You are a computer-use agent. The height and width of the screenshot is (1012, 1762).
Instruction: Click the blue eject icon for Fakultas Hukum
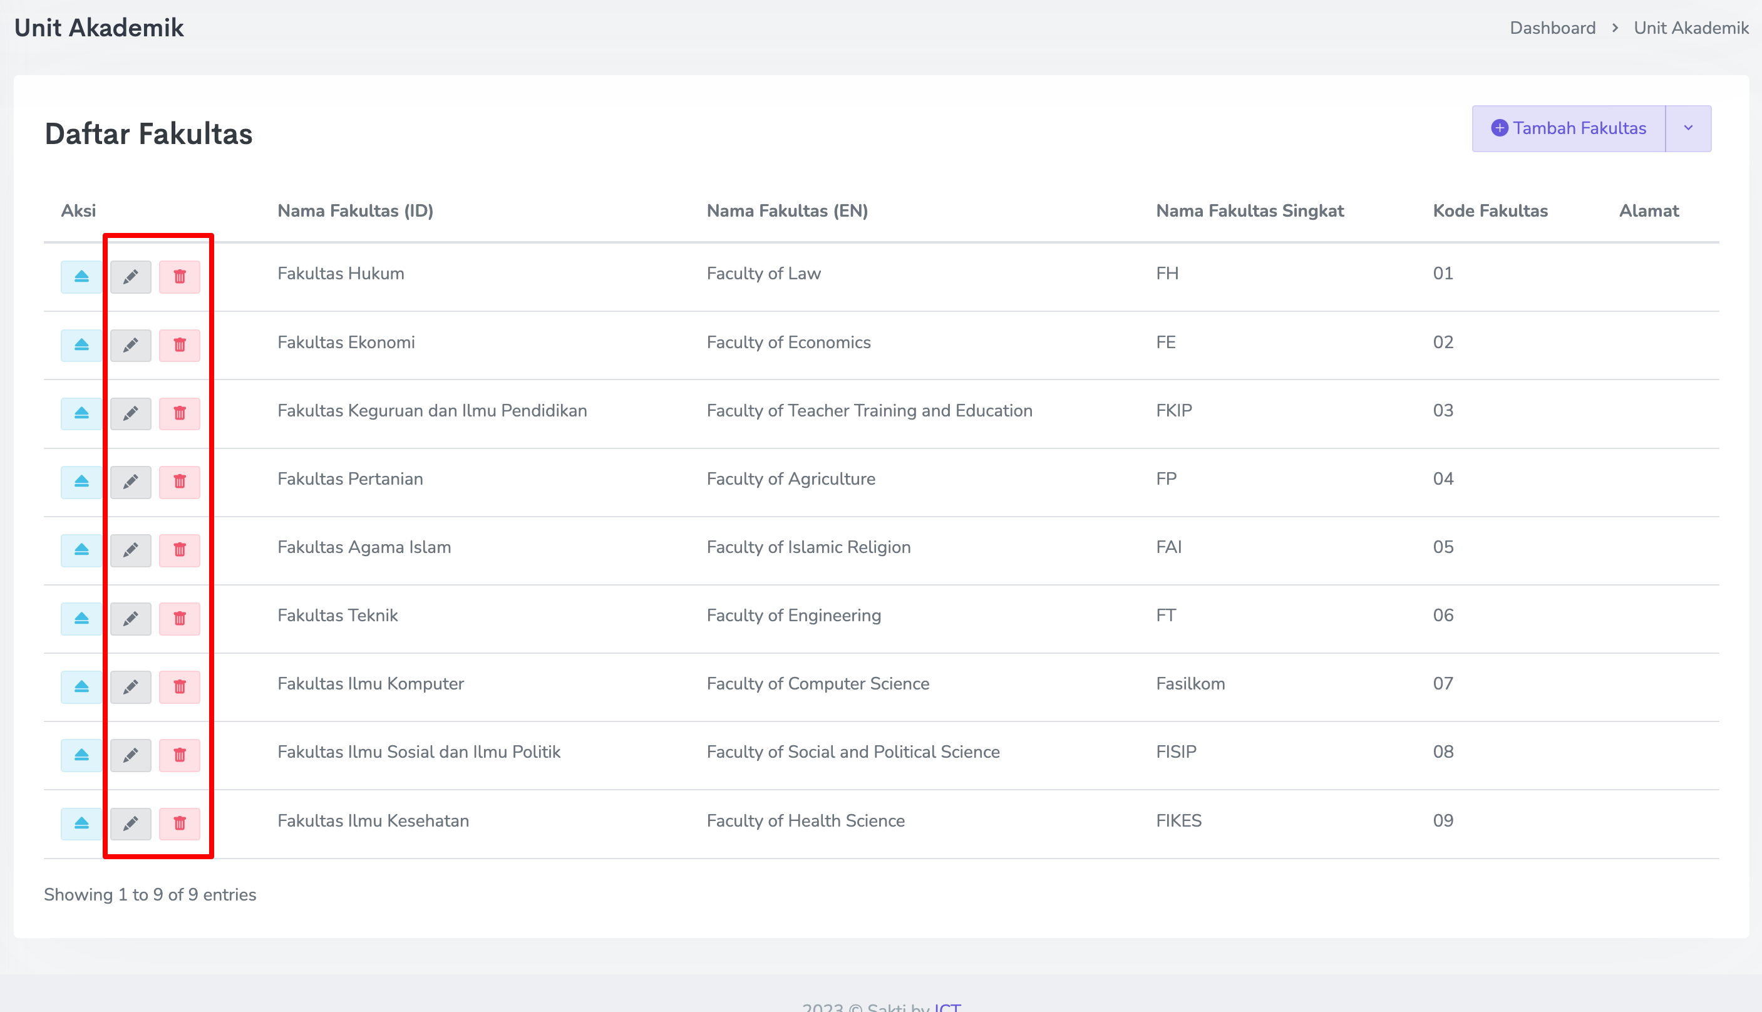pos(81,277)
